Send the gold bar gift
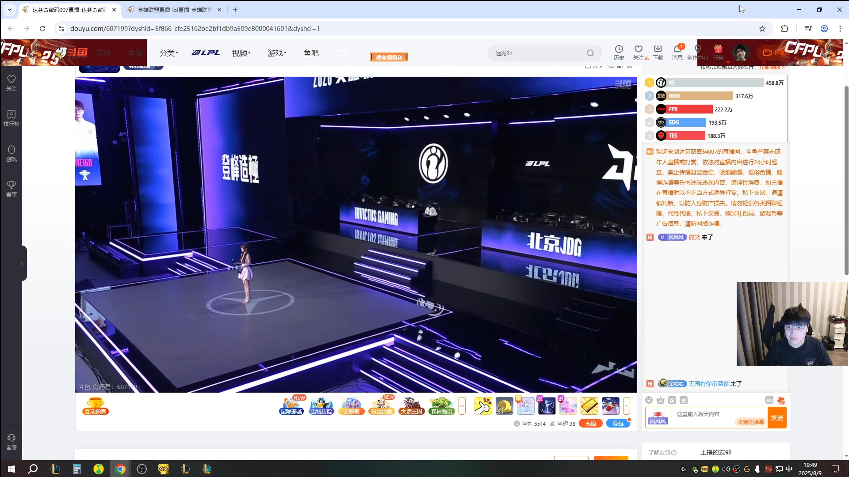This screenshot has width=849, height=477. click(589, 406)
